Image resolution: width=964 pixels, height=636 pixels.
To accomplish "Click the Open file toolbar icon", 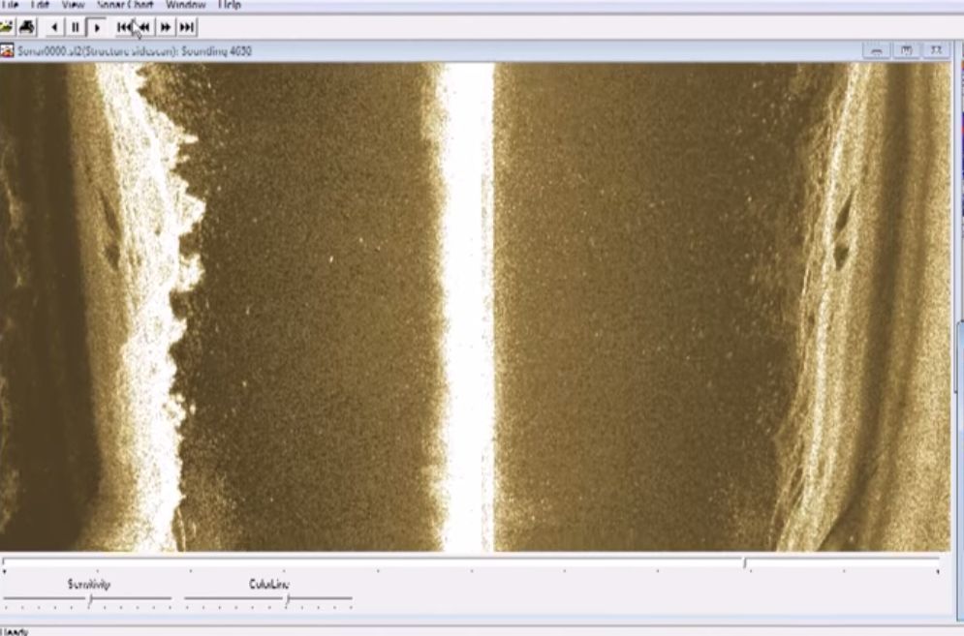I will click(x=6, y=27).
